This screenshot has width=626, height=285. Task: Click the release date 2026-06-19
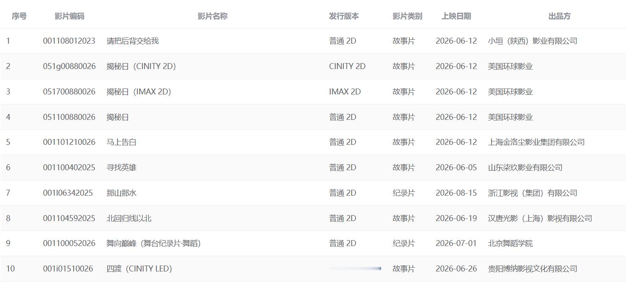point(456,219)
